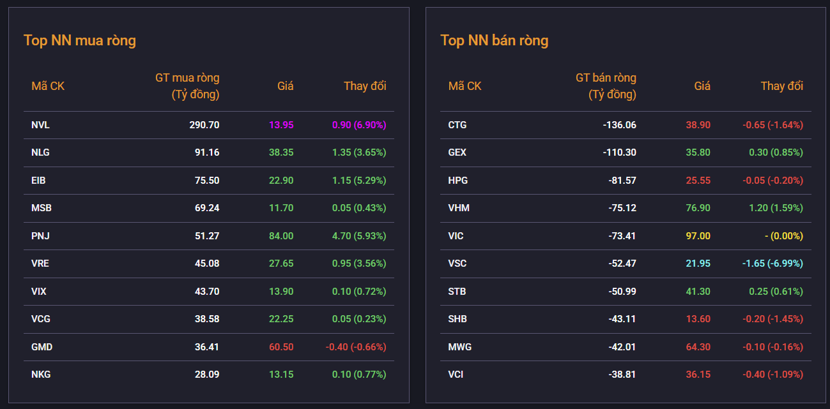Open VIX stock entry
Image resolution: width=830 pixels, height=409 pixels.
click(x=39, y=292)
